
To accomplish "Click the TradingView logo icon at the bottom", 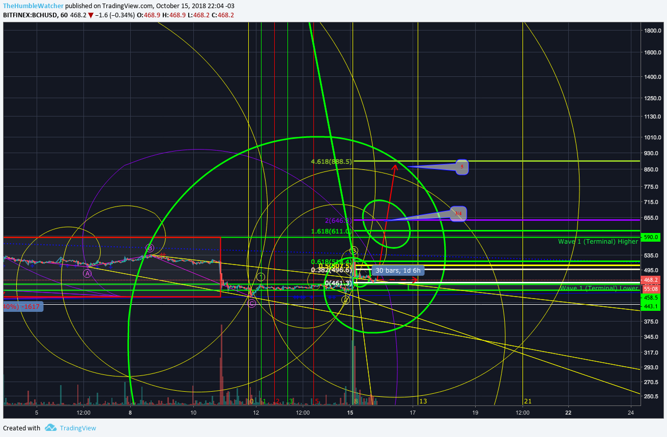I will (50, 428).
